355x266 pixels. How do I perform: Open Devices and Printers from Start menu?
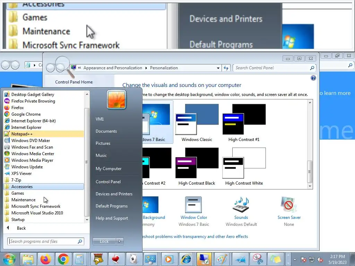click(x=114, y=194)
